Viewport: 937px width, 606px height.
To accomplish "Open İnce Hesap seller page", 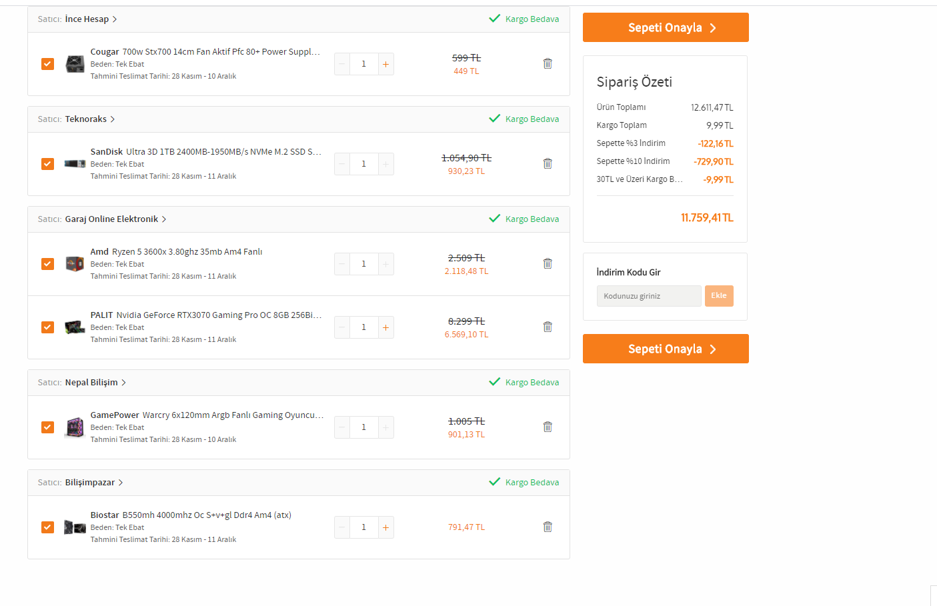I will pos(87,19).
